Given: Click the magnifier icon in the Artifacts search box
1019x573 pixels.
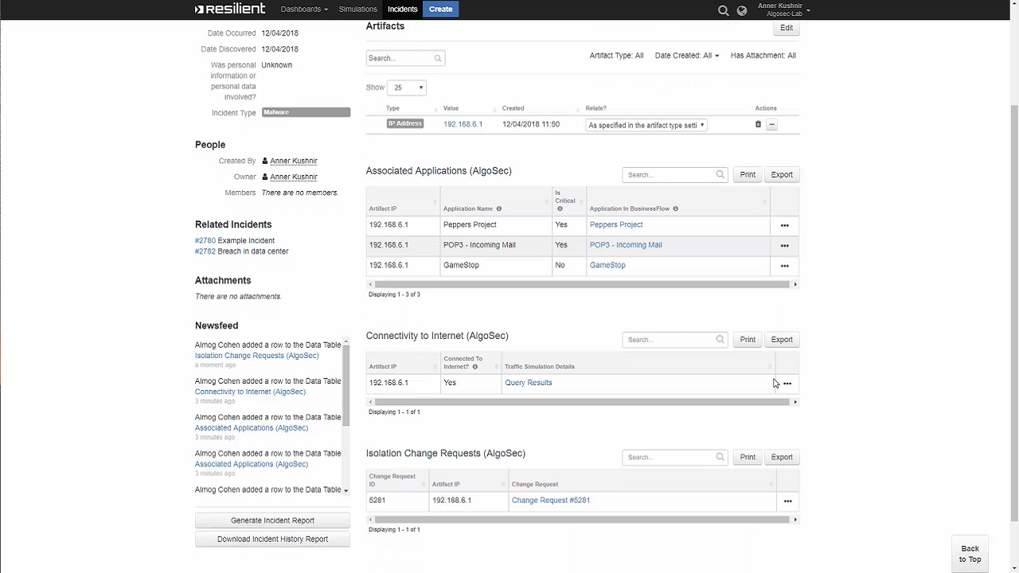Looking at the screenshot, I should point(438,58).
